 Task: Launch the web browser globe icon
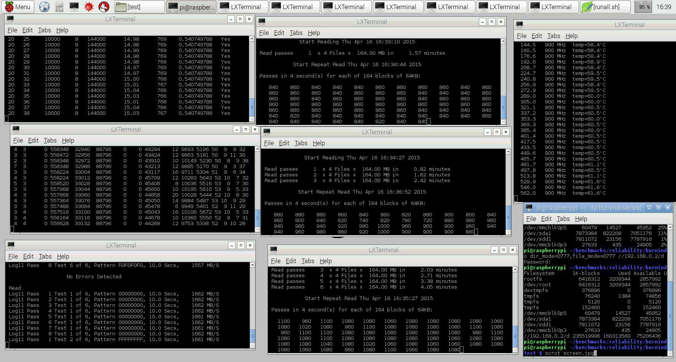[45, 7]
